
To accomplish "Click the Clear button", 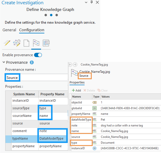I will pos(102,90).
